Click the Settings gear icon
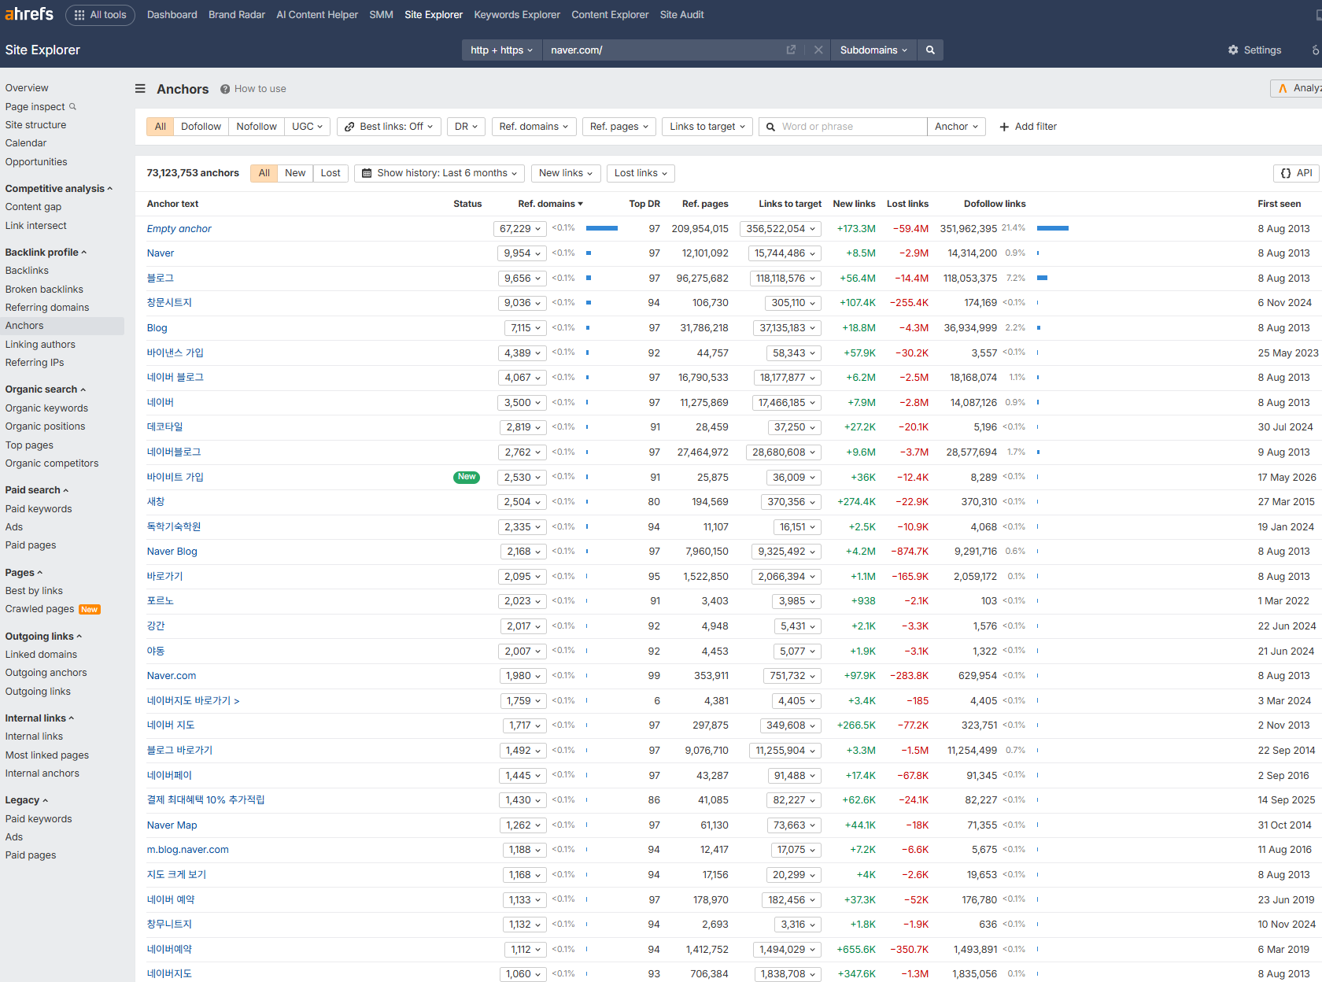Screen dimensions: 1322x982 [x=1233, y=50]
